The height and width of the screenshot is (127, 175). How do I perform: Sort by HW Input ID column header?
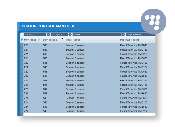click(32, 40)
